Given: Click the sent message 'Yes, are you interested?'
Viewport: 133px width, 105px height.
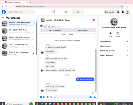Looking at the screenshot, I should pos(85,79).
